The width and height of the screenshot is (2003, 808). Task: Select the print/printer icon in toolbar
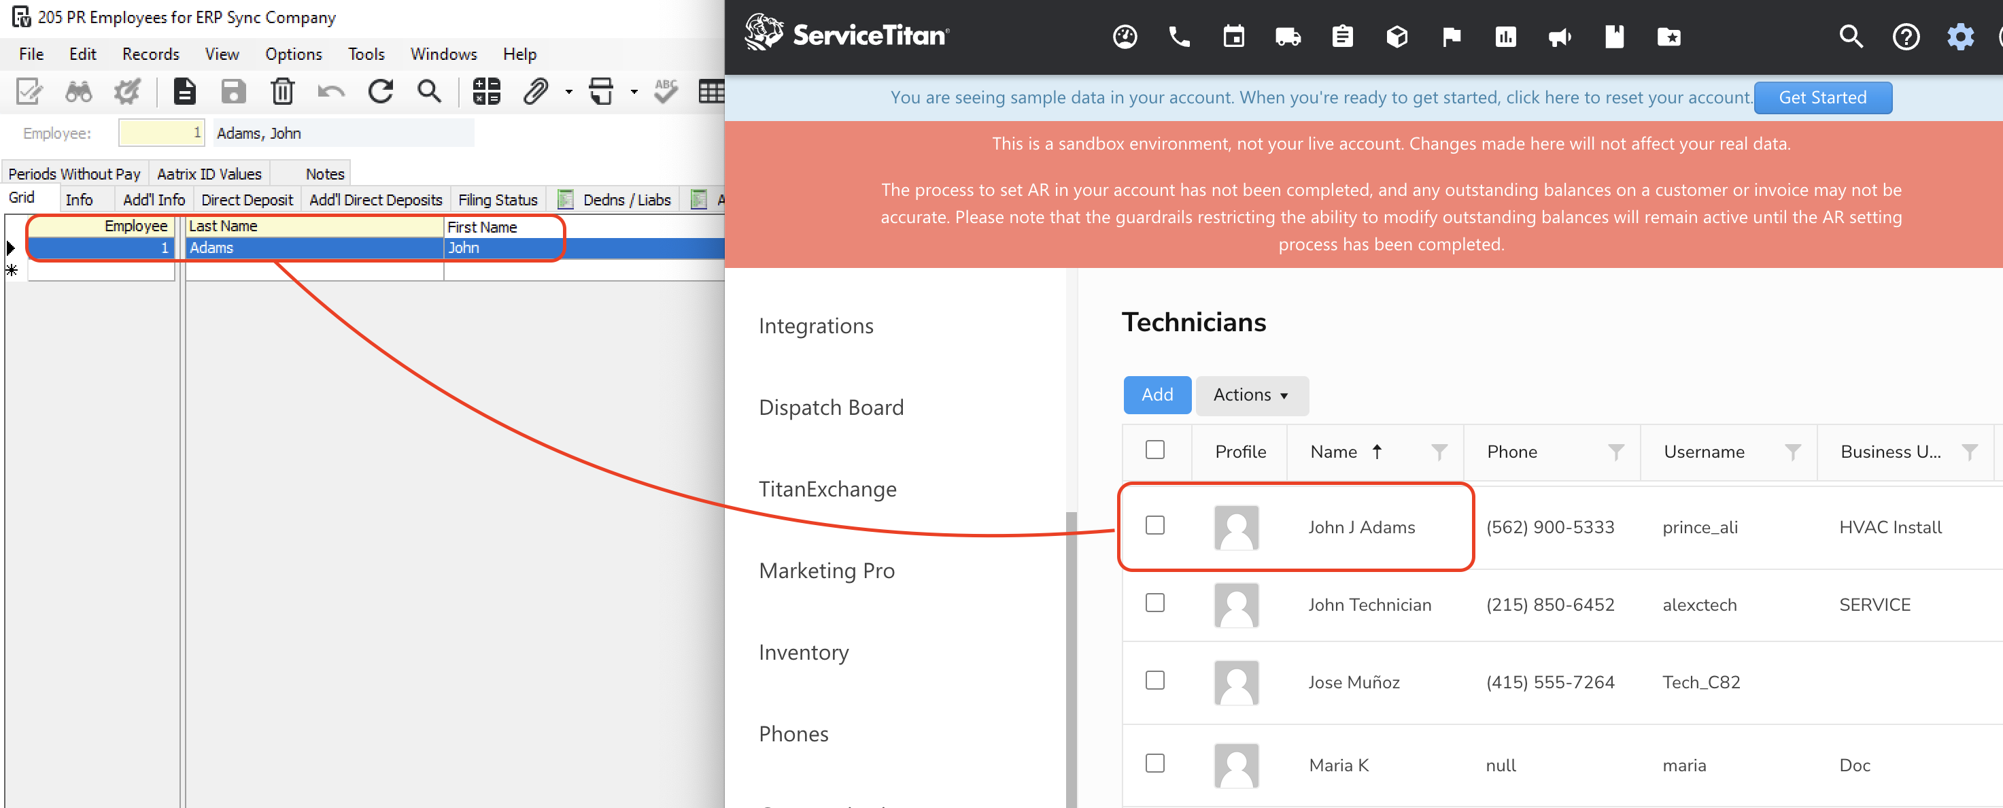600,92
